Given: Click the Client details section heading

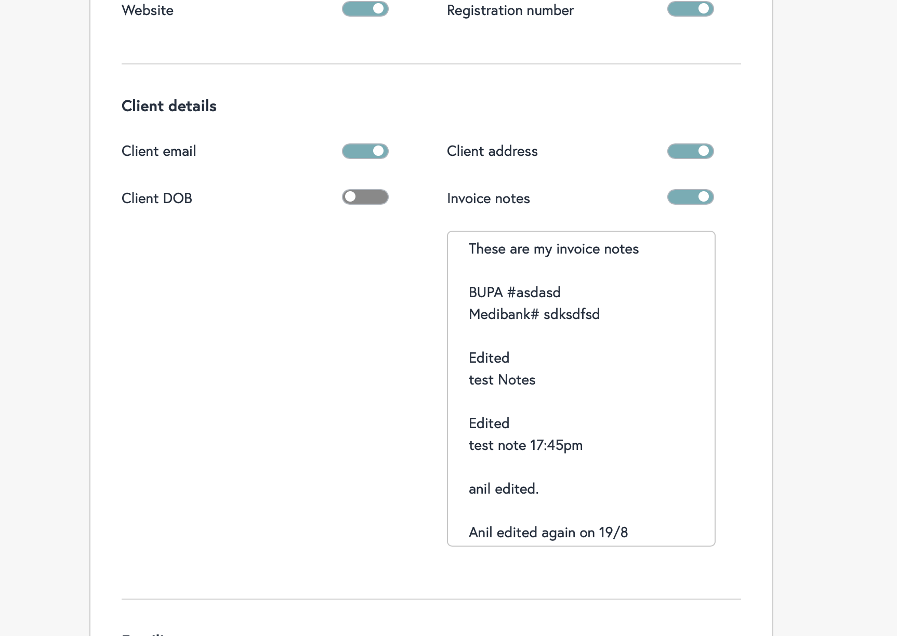Looking at the screenshot, I should tap(169, 106).
